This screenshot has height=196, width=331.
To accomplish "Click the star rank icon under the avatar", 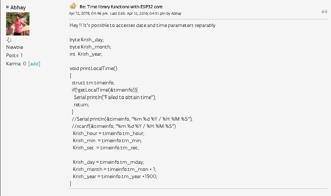I will coord(9,40).
